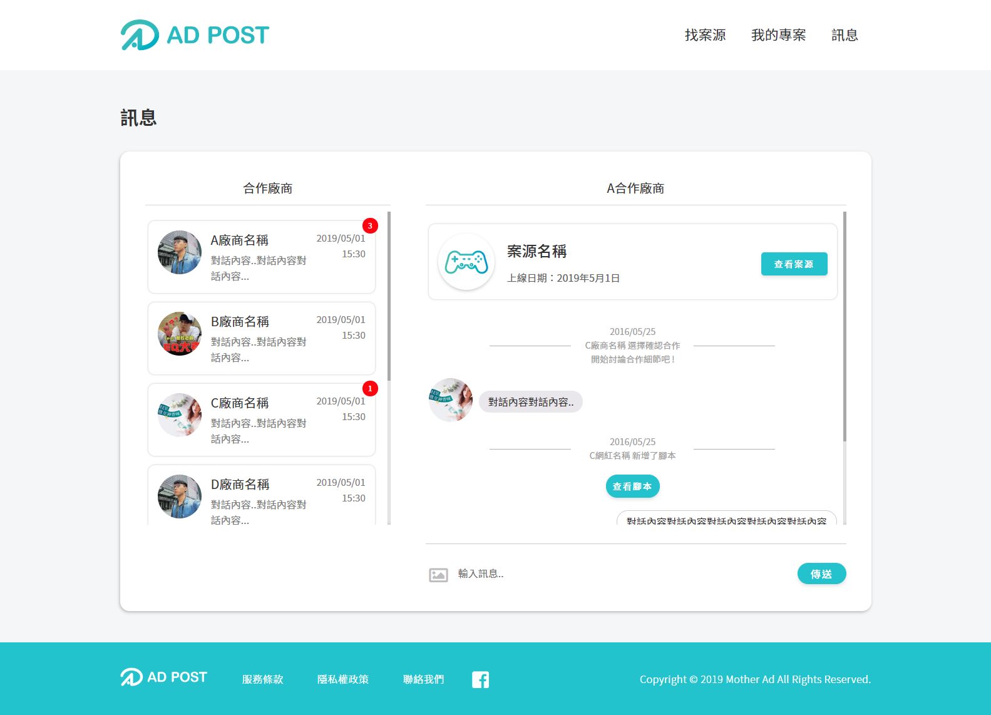The image size is (991, 715).
Task: Click the sender avatar in chat
Action: pyautogui.click(x=451, y=400)
